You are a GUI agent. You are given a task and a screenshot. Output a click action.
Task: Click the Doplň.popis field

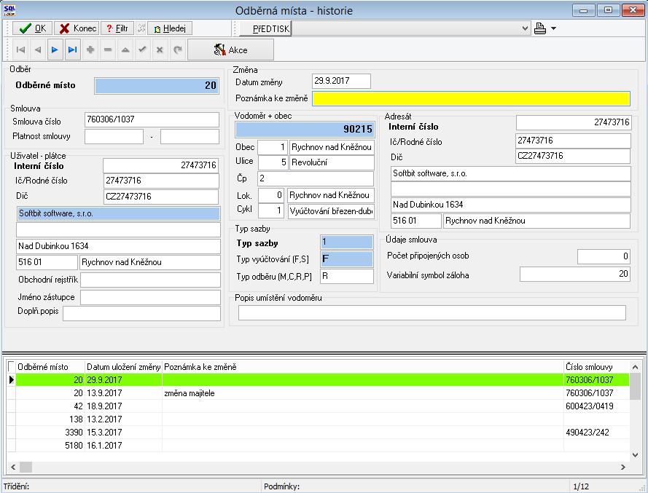141,313
